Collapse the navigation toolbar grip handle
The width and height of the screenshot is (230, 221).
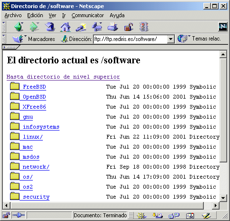(x=4, y=27)
